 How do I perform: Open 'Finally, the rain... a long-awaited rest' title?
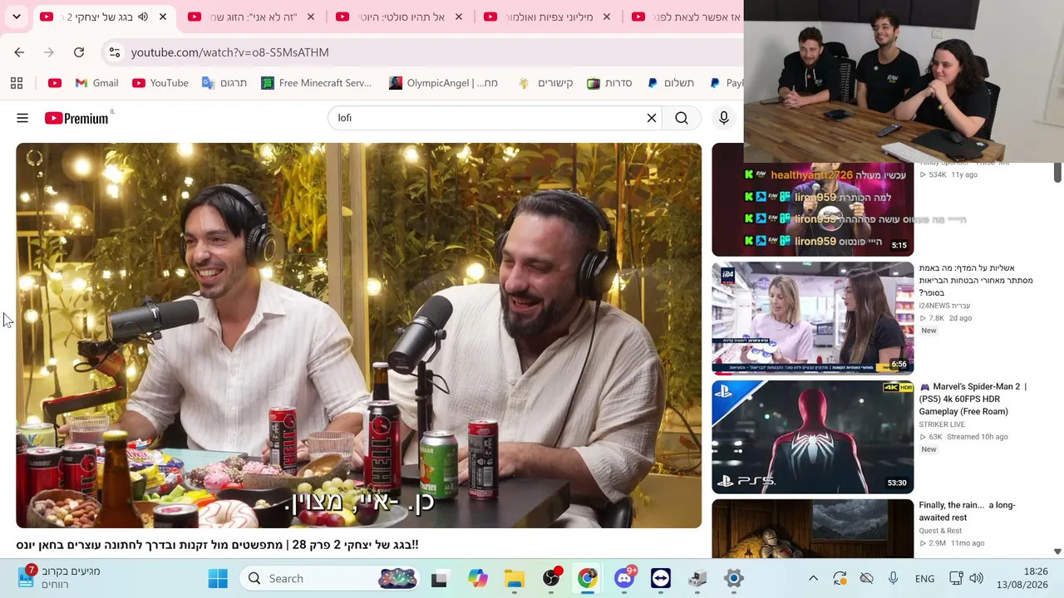pyautogui.click(x=967, y=511)
